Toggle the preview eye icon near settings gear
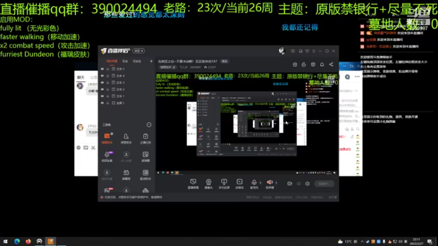This screenshot has width=438, height=246. (x=298, y=184)
